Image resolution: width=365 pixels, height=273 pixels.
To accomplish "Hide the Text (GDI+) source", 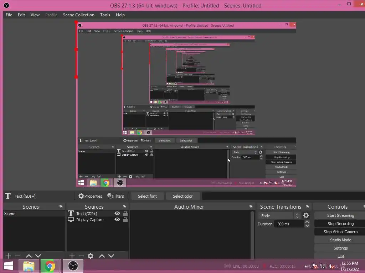I will [x=117, y=213].
